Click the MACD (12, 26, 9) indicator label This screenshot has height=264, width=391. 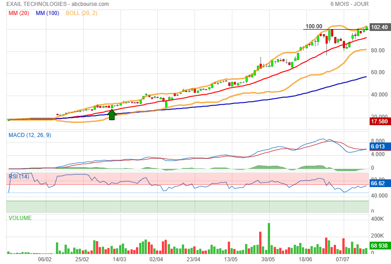[x=30, y=135]
